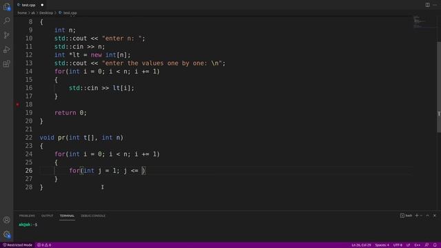This screenshot has width=441, height=248.
Task: Maximize the panel with chevron-up icon
Action: point(427,216)
